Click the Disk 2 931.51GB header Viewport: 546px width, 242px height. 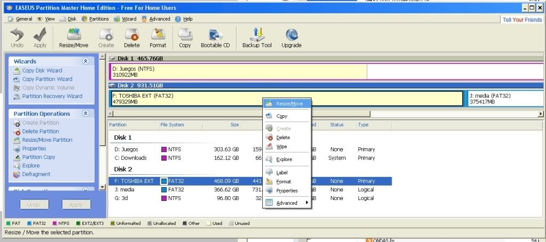(325, 85)
